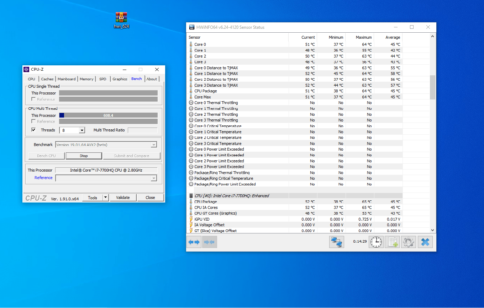Uncheck the Threads checkbox in CPU-Z
The height and width of the screenshot is (308, 484).
coord(33,130)
